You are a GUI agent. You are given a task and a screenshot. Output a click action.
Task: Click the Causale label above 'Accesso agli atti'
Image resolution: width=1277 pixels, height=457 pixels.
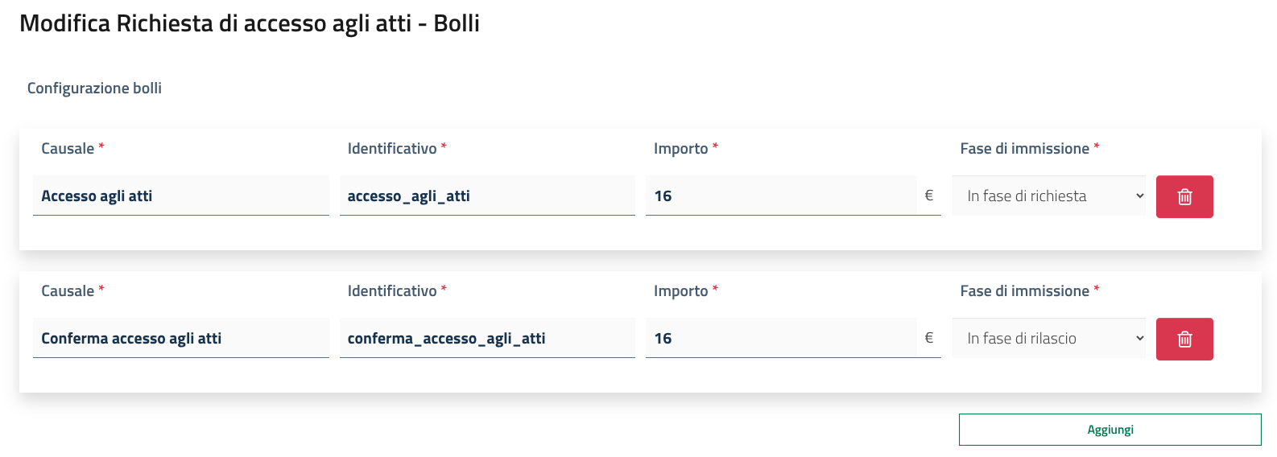click(x=68, y=149)
